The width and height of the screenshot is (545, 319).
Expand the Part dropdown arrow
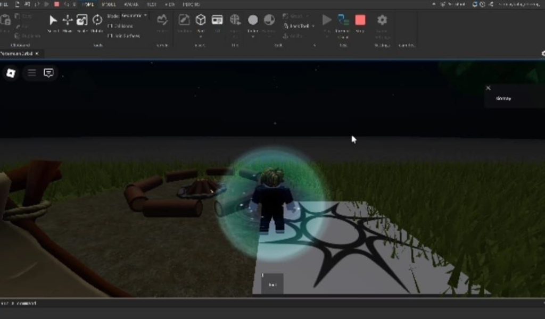click(201, 37)
